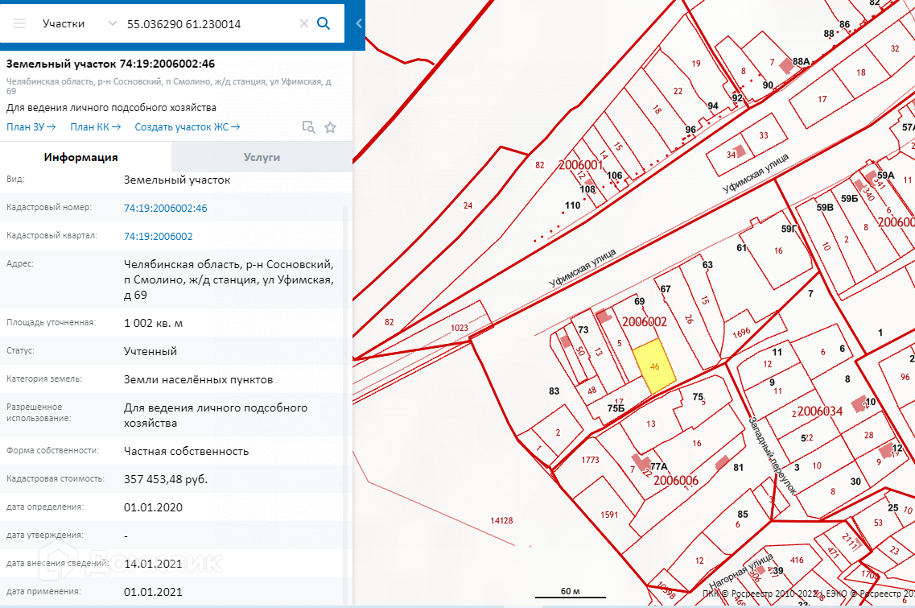Select the Информация tab

point(80,157)
